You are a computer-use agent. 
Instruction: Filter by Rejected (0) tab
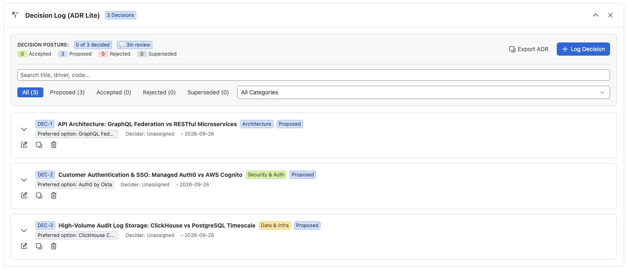(x=159, y=92)
